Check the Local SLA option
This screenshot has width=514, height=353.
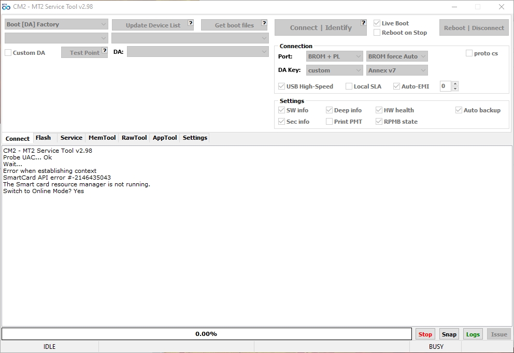(x=349, y=86)
